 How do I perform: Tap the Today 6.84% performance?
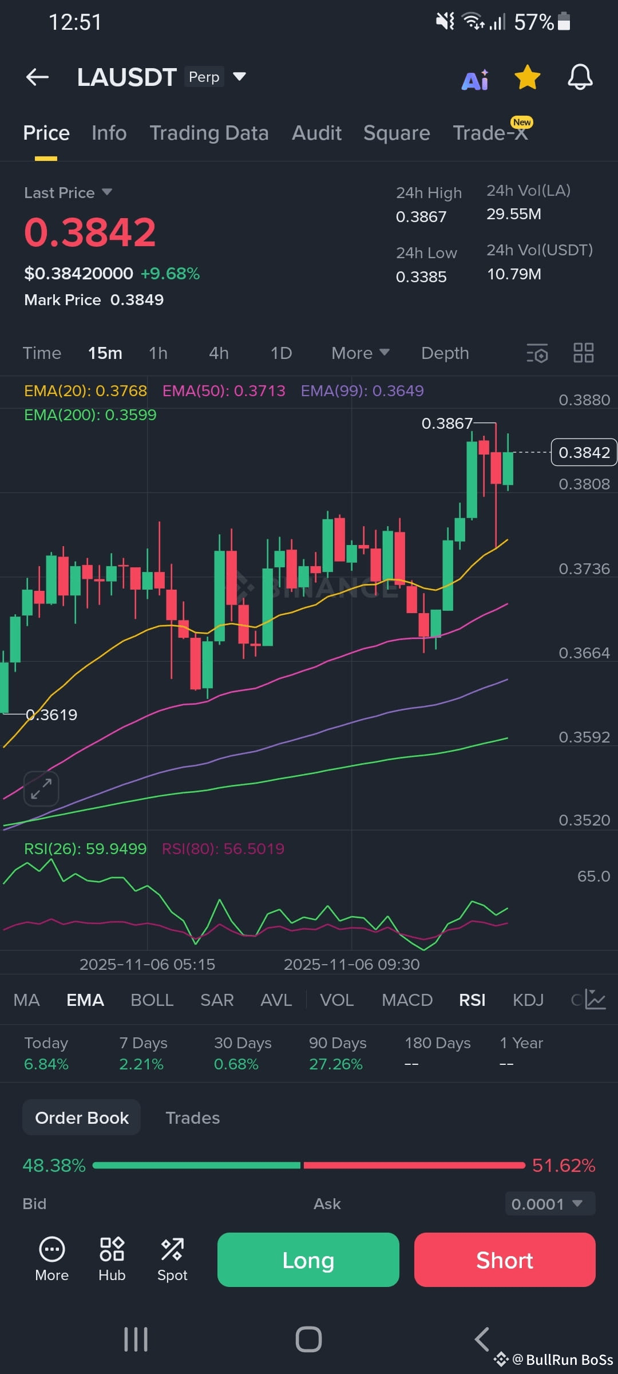[x=46, y=1053]
